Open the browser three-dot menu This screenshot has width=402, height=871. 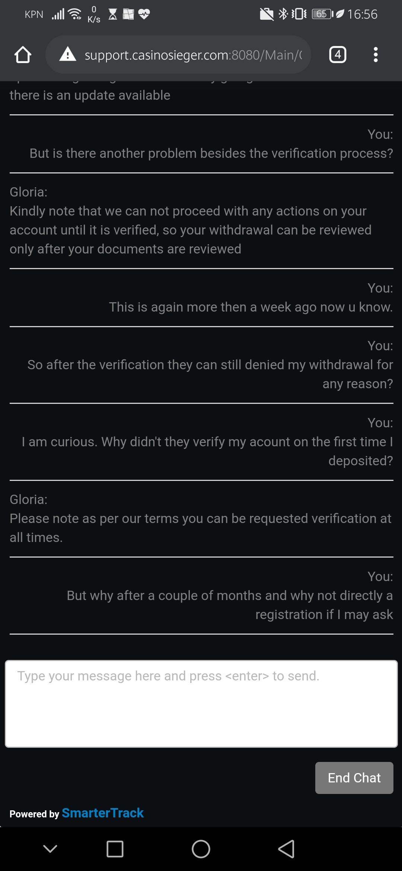[x=376, y=55]
